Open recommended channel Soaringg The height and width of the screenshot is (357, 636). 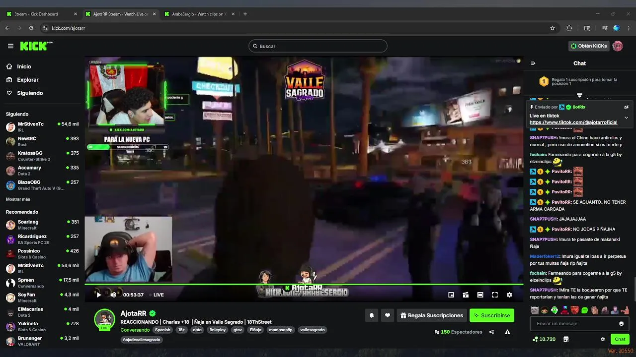point(42,225)
